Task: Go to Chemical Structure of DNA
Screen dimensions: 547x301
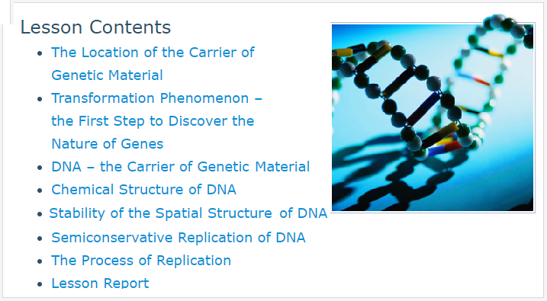Action: coord(143,190)
